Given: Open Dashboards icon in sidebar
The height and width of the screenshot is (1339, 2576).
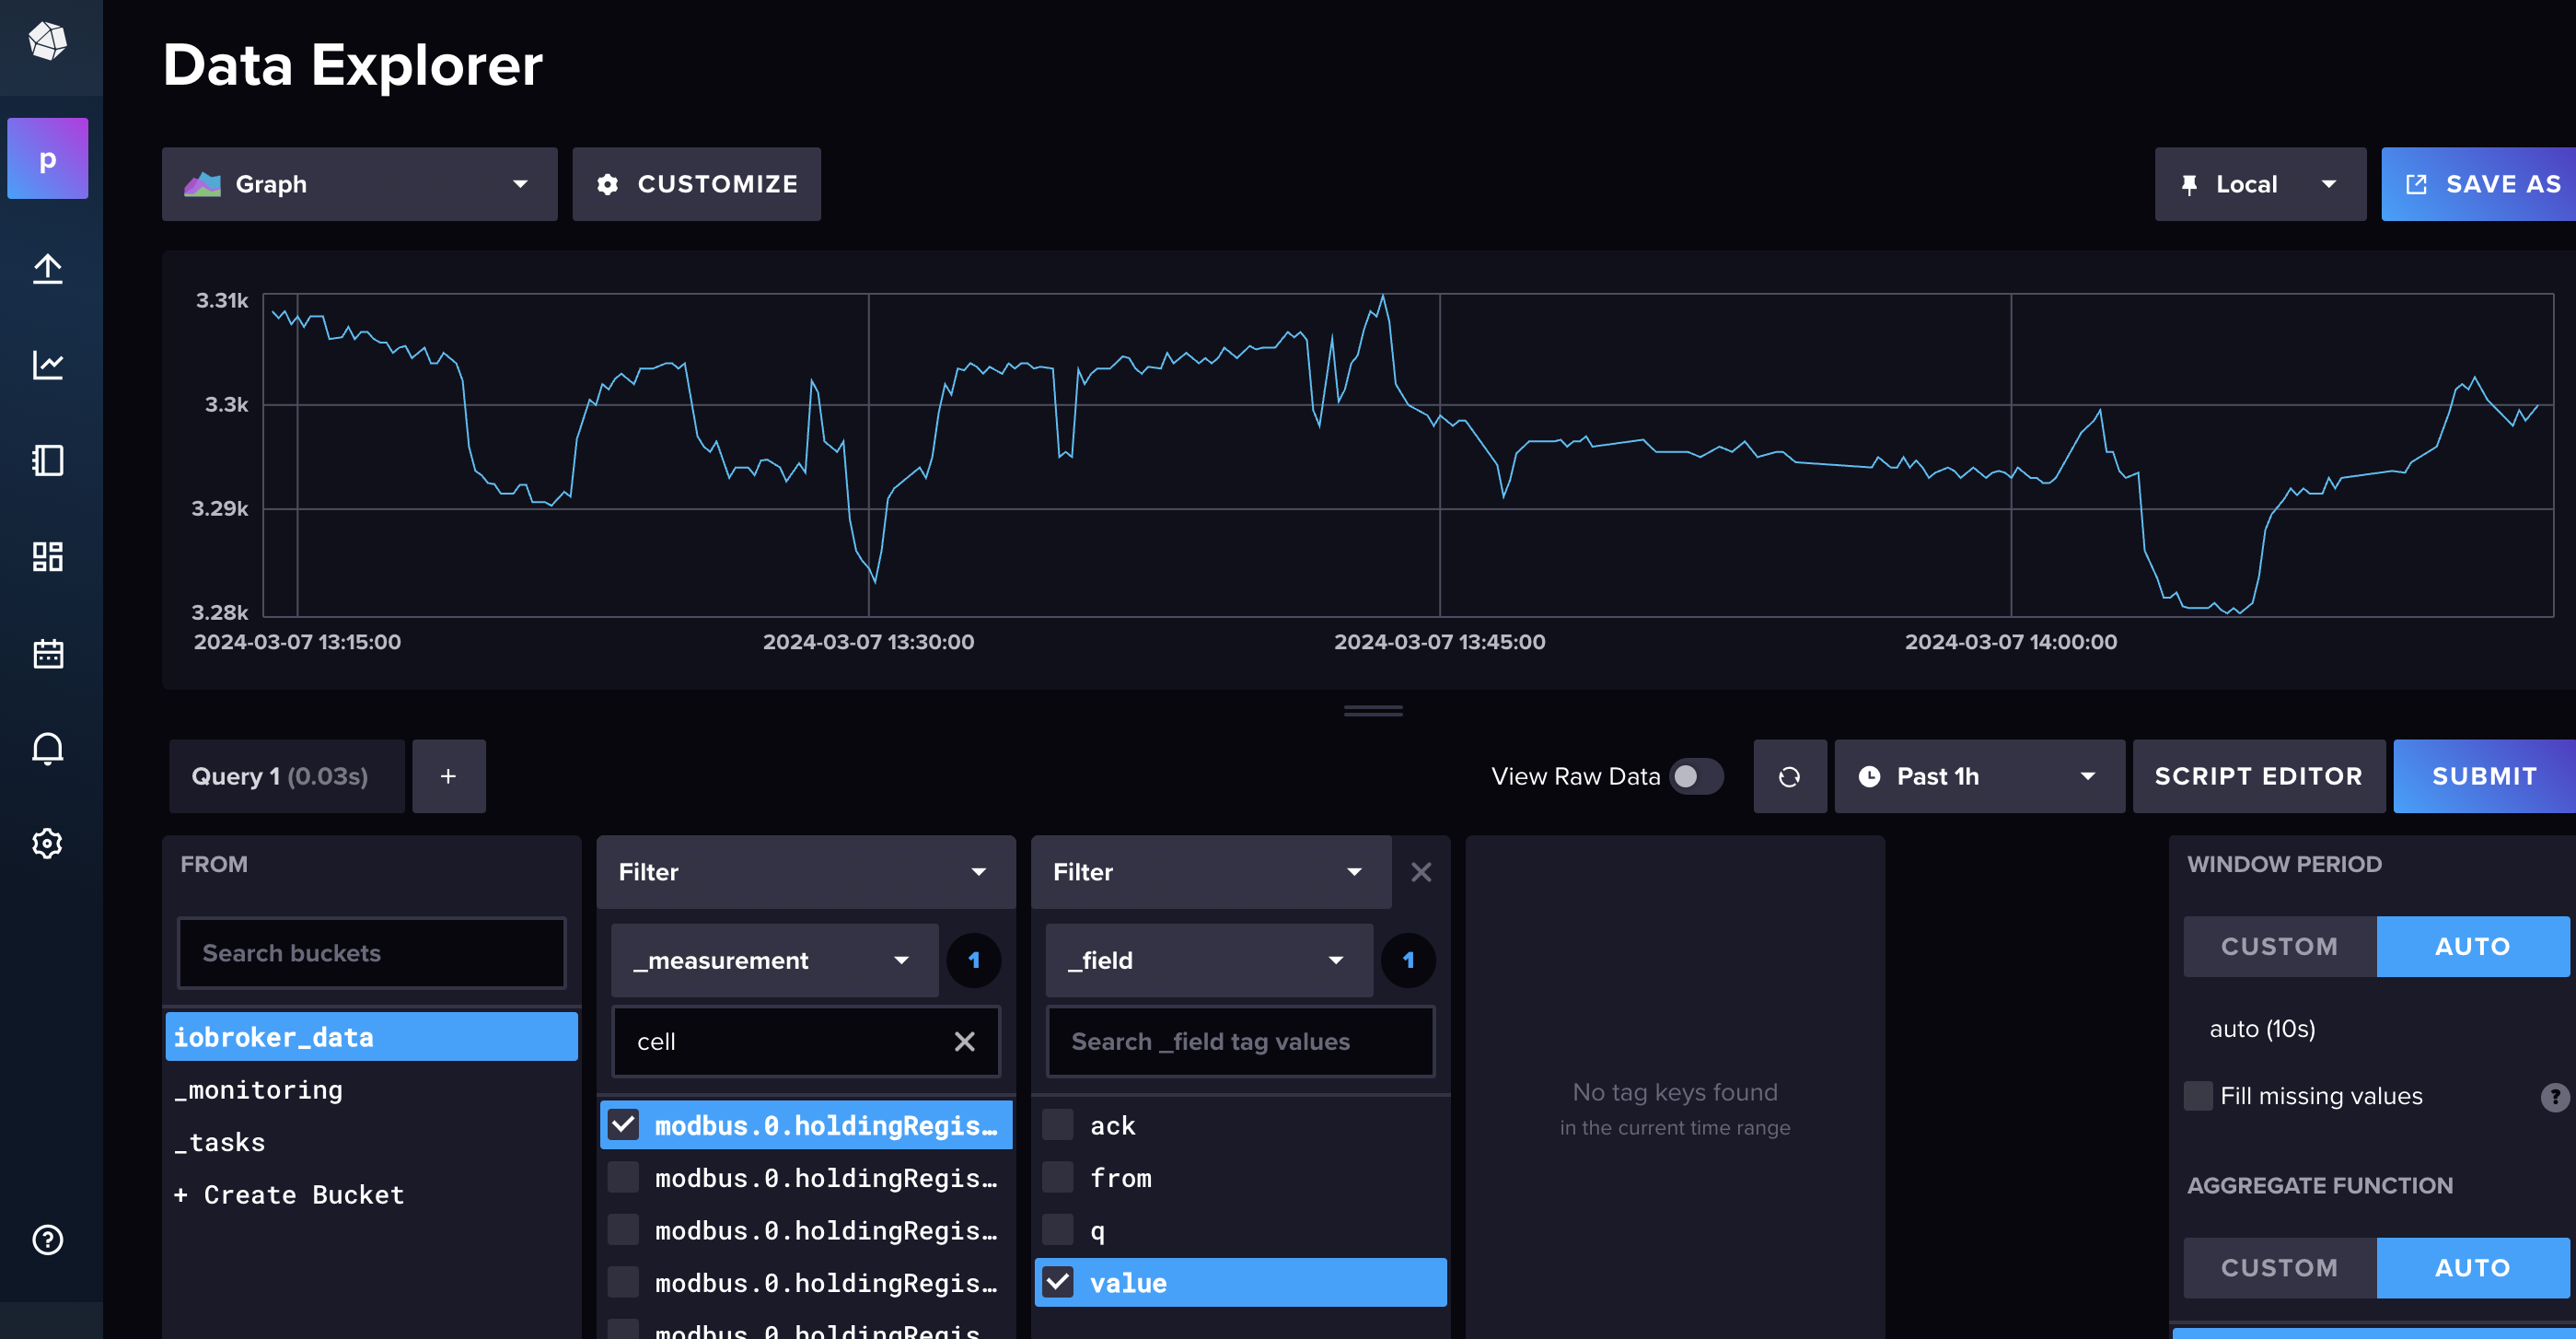Looking at the screenshot, I should 47,556.
